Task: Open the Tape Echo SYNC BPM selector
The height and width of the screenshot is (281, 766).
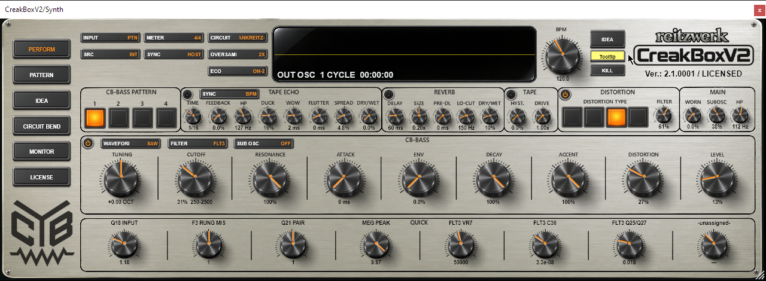Action: pos(229,94)
